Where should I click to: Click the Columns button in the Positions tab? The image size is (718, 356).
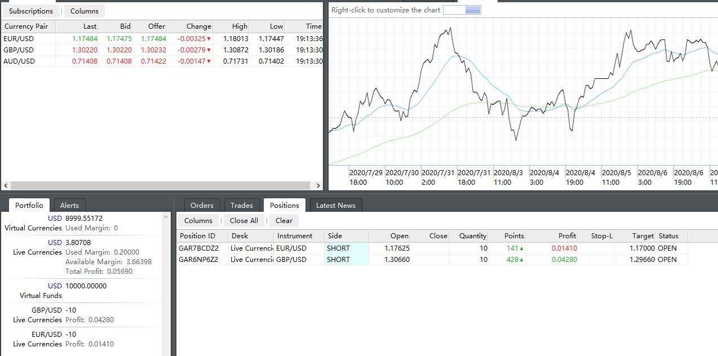(x=198, y=220)
